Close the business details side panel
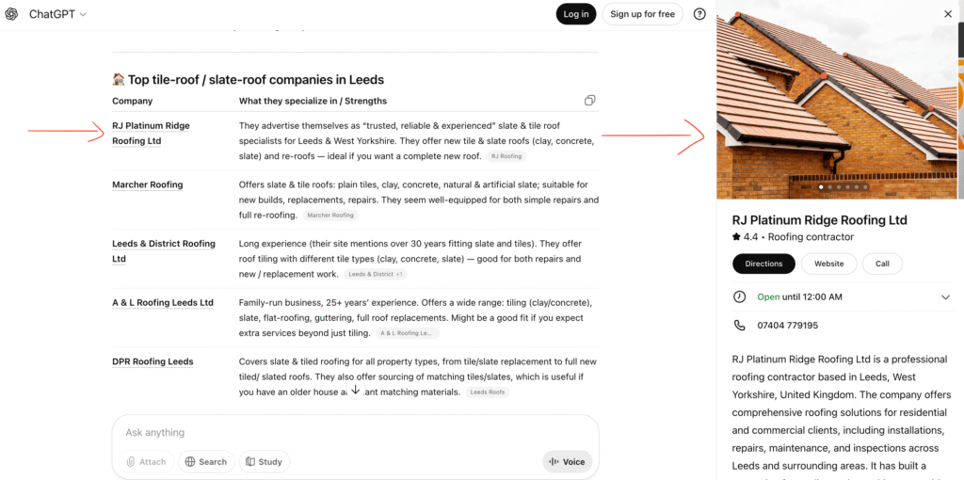The height and width of the screenshot is (480, 964). click(x=948, y=14)
